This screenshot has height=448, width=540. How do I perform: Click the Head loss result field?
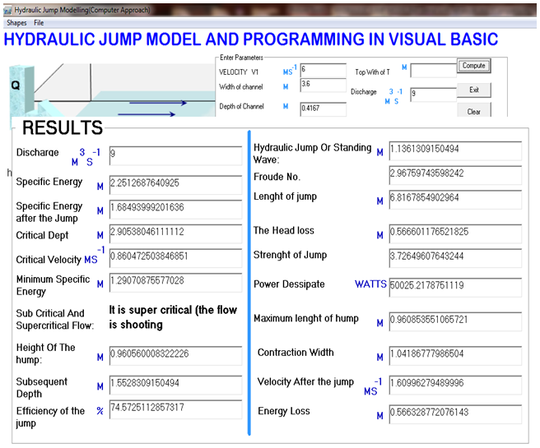pyautogui.click(x=454, y=233)
